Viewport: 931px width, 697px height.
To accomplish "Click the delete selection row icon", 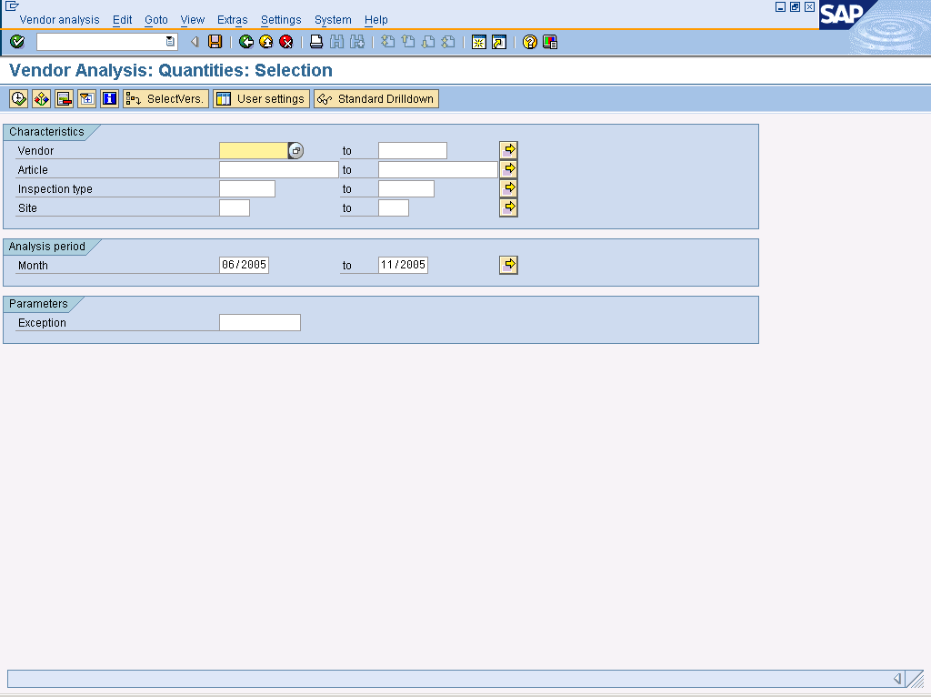I will 65,98.
